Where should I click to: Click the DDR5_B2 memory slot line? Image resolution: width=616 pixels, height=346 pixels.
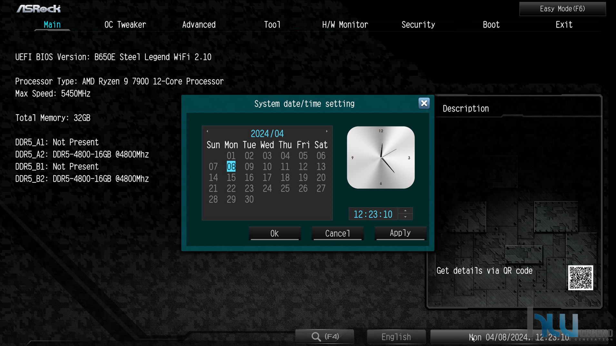click(82, 179)
